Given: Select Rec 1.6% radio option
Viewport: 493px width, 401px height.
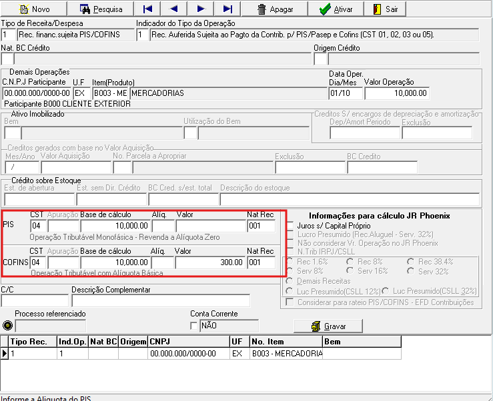Looking at the screenshot, I should point(290,262).
